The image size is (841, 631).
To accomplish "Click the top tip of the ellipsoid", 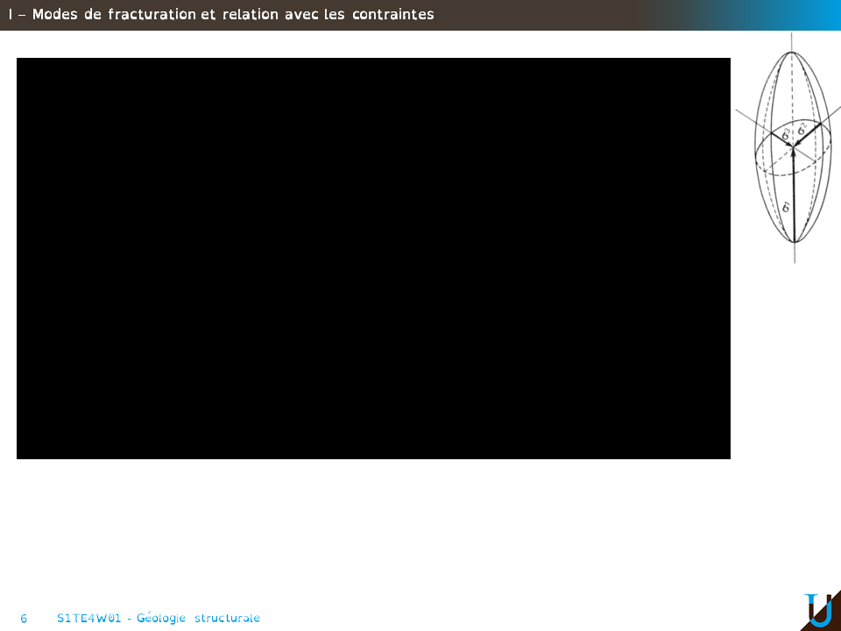I will [792, 52].
